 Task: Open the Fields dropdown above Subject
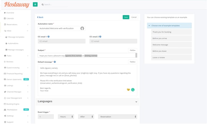pos(133,50)
